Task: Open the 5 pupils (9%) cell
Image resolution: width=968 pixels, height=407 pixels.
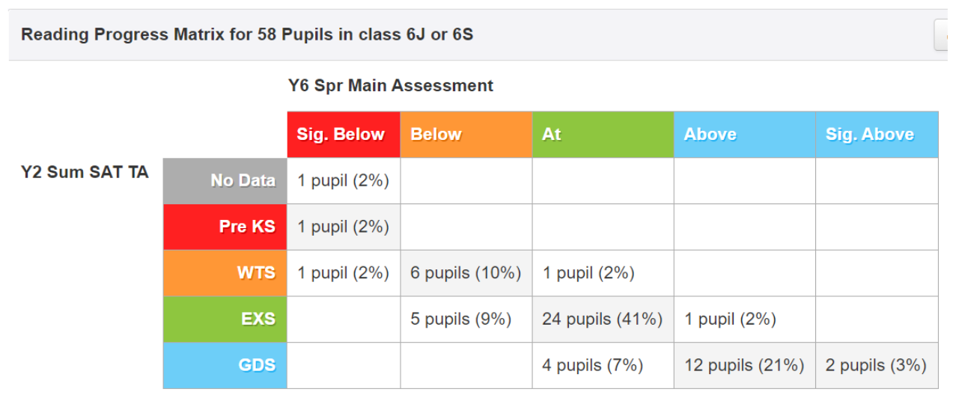Action: pos(466,319)
